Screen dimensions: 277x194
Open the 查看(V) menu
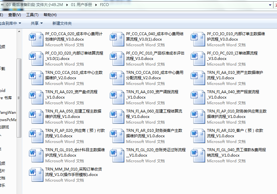[x=14, y=15]
